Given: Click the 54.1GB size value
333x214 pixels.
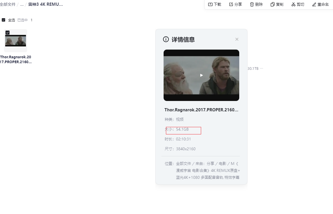Looking at the screenshot, I should point(182,129).
